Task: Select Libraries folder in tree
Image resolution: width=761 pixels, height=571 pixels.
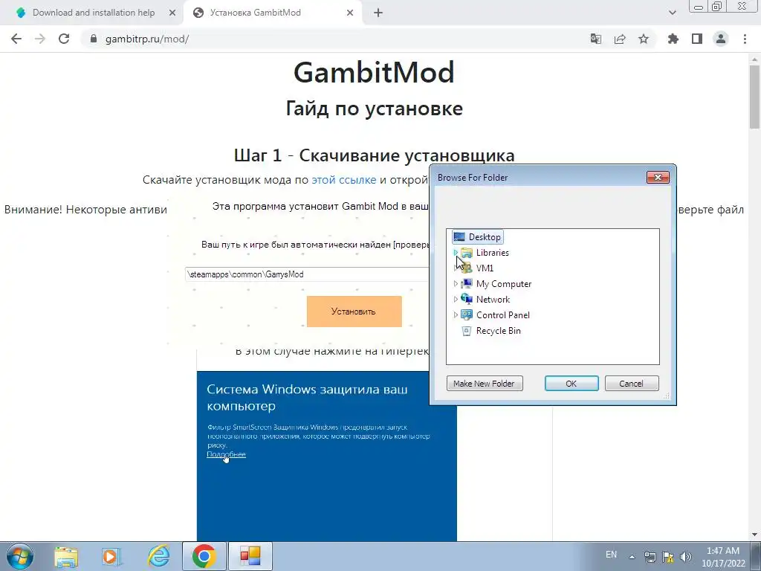Action: 492,253
